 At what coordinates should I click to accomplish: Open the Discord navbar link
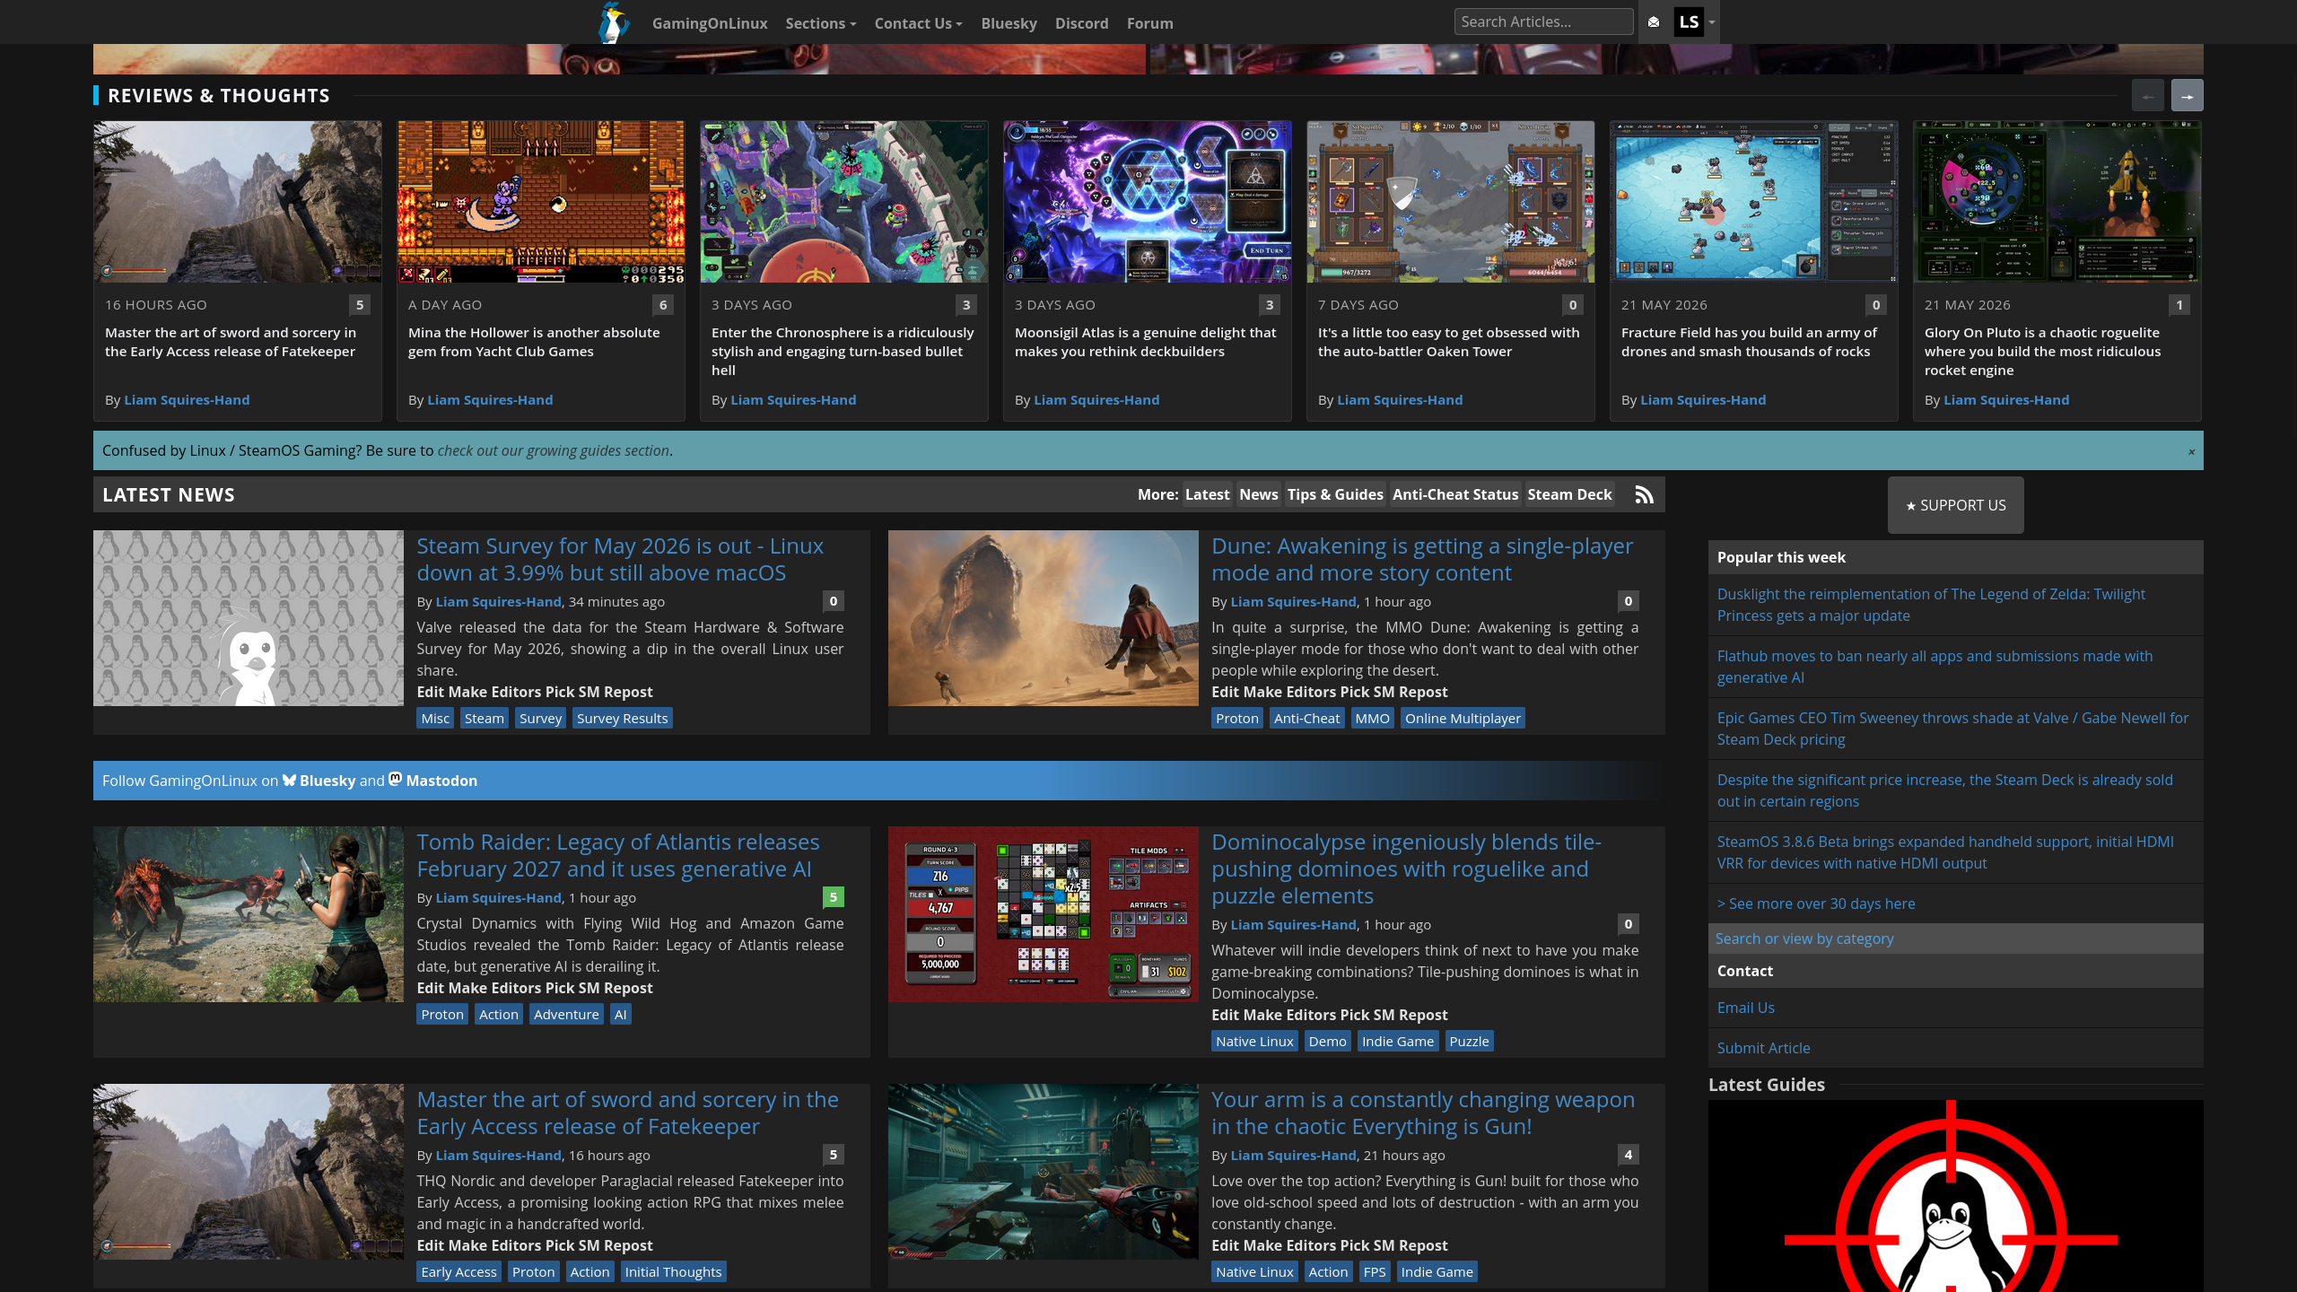[1081, 23]
